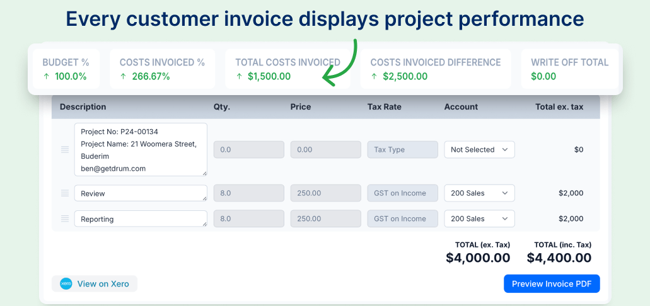Click the COSTS INVOICED DIFFERENCE label

click(436, 62)
